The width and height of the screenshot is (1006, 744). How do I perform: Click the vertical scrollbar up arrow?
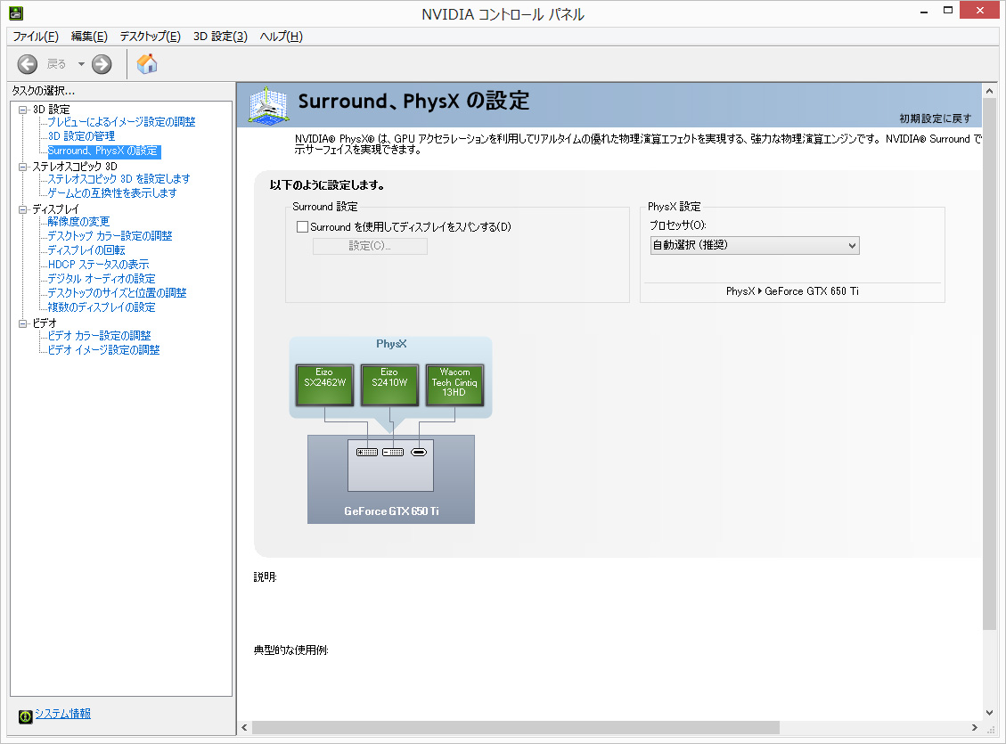pos(989,92)
